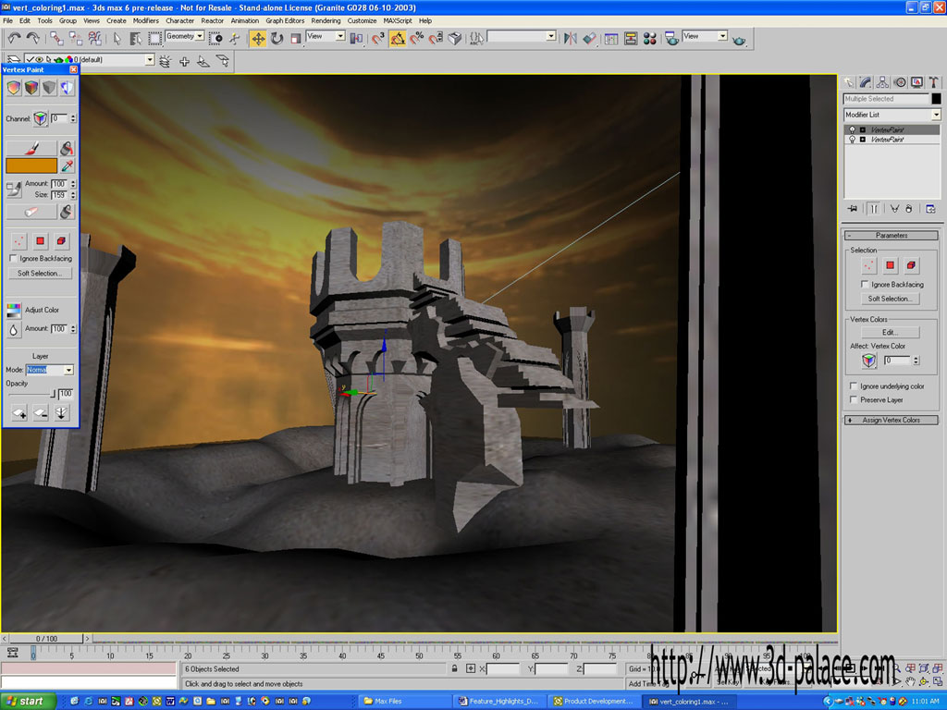Activate the Select and Rotate tool
Viewport: 947px width, 710px height.
(x=277, y=39)
